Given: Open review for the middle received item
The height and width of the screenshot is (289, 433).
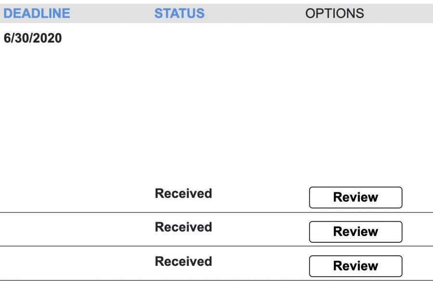Looking at the screenshot, I should [356, 232].
